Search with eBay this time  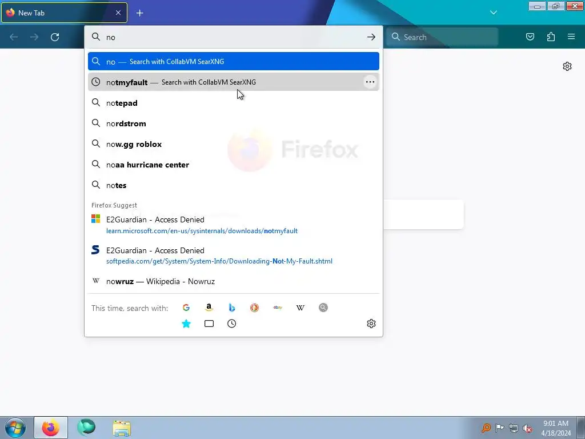click(278, 308)
